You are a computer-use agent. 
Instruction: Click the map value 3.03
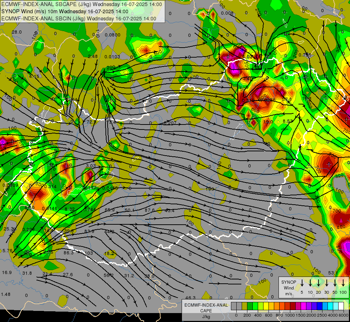tap(91, 166)
